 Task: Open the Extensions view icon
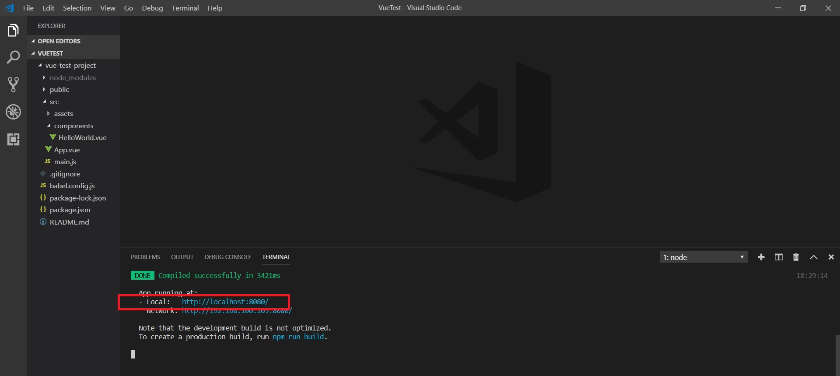click(13, 140)
